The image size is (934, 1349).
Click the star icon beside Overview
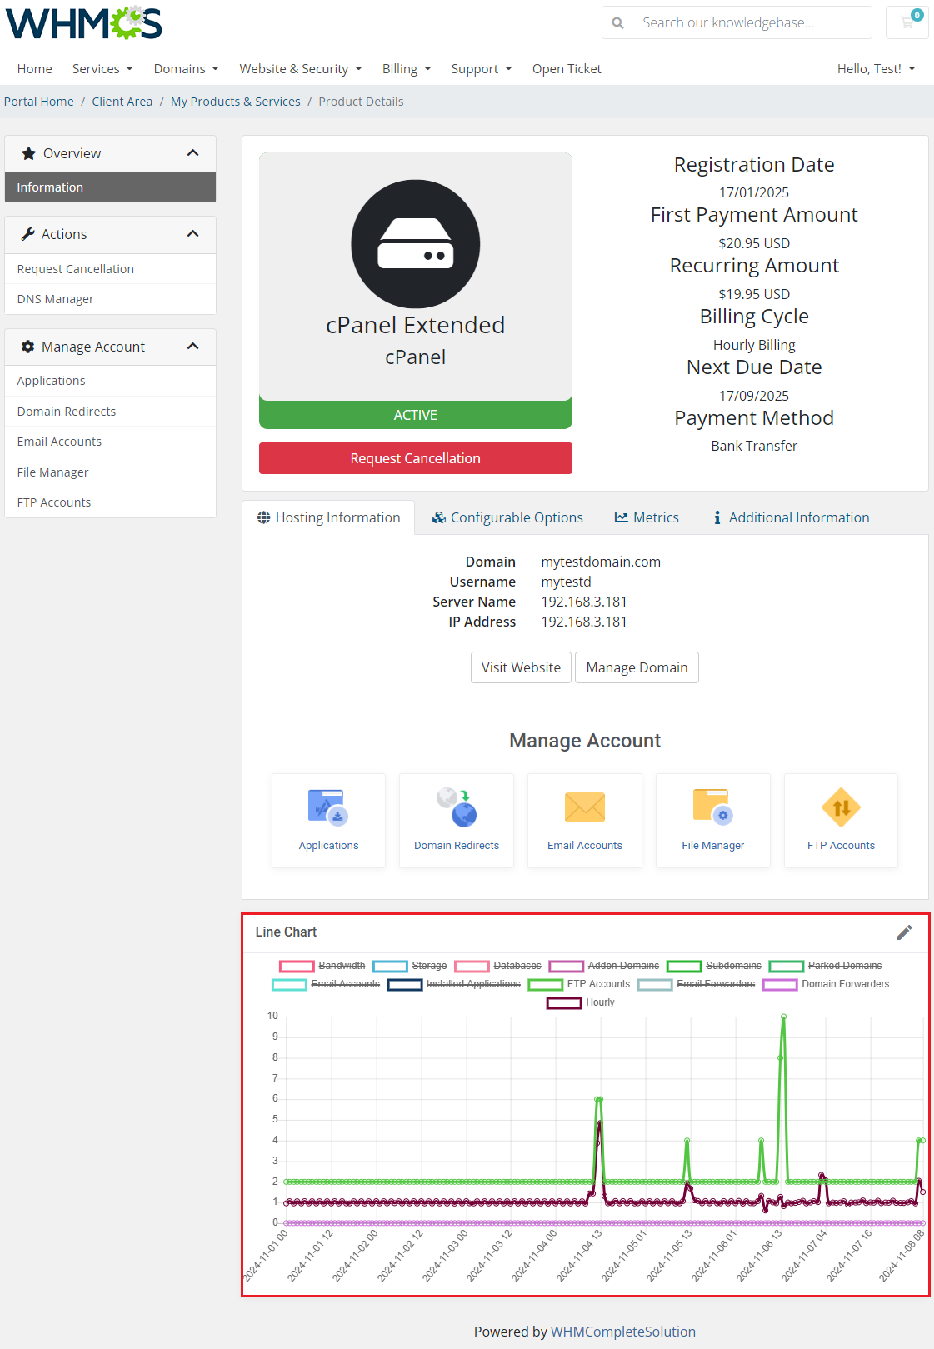tap(28, 153)
